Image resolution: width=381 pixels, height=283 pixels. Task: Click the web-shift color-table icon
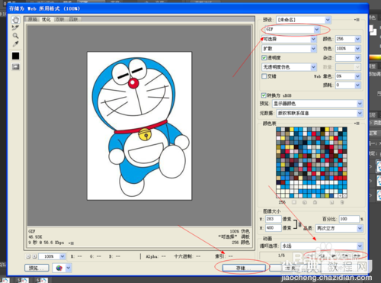click(x=305, y=202)
